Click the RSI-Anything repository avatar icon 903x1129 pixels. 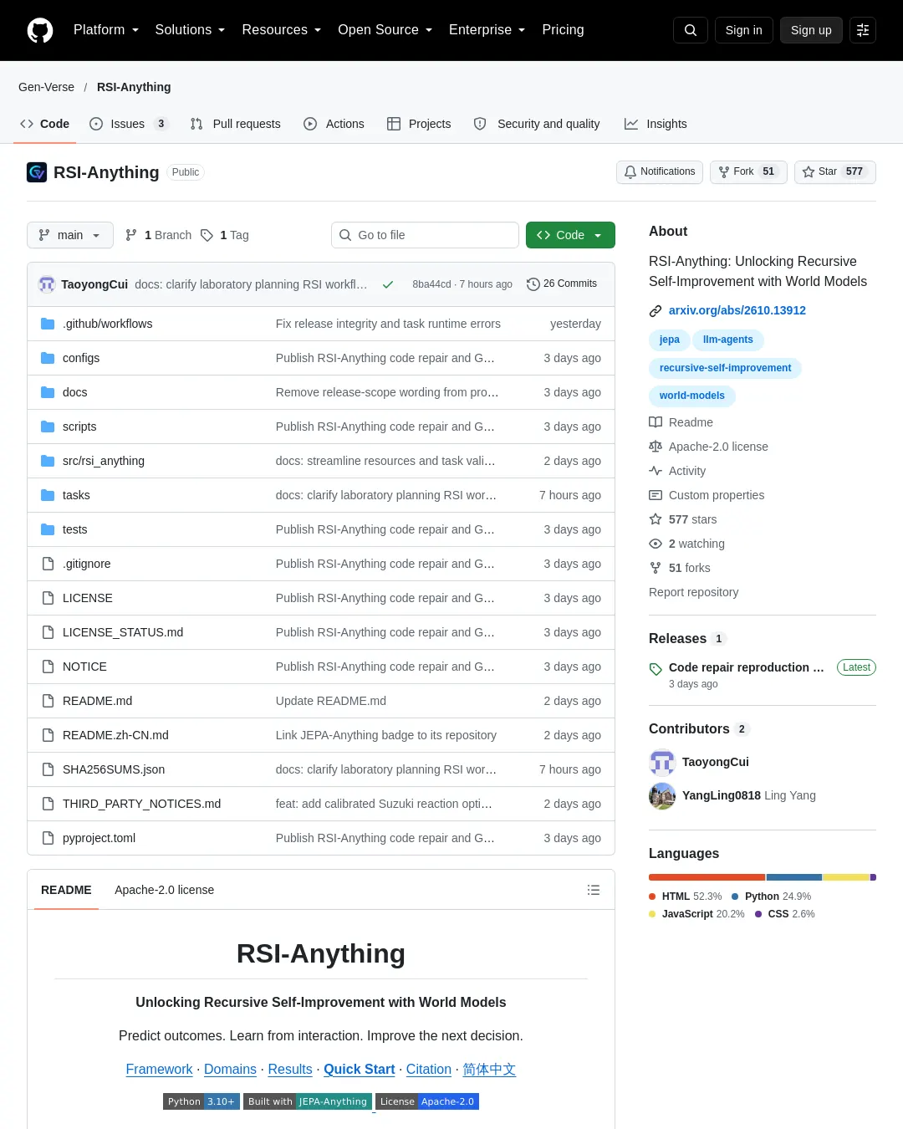(x=37, y=172)
